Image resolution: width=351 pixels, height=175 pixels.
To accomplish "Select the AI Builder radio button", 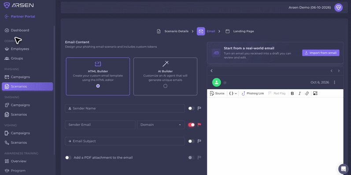I will [165, 86].
